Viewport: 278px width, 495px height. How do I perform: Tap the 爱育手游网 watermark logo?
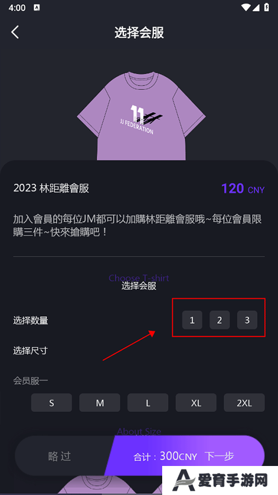(220, 480)
